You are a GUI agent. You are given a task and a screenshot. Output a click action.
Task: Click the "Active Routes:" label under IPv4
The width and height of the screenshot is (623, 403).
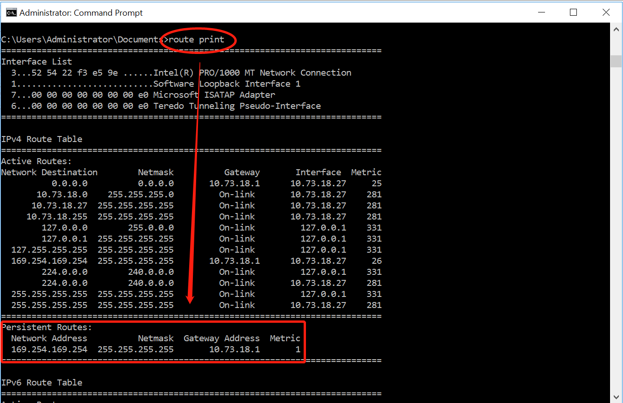36,161
